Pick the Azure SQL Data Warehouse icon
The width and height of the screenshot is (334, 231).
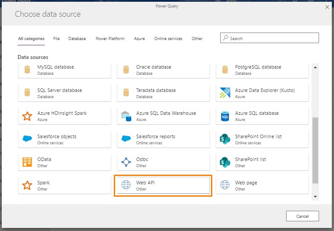126,116
